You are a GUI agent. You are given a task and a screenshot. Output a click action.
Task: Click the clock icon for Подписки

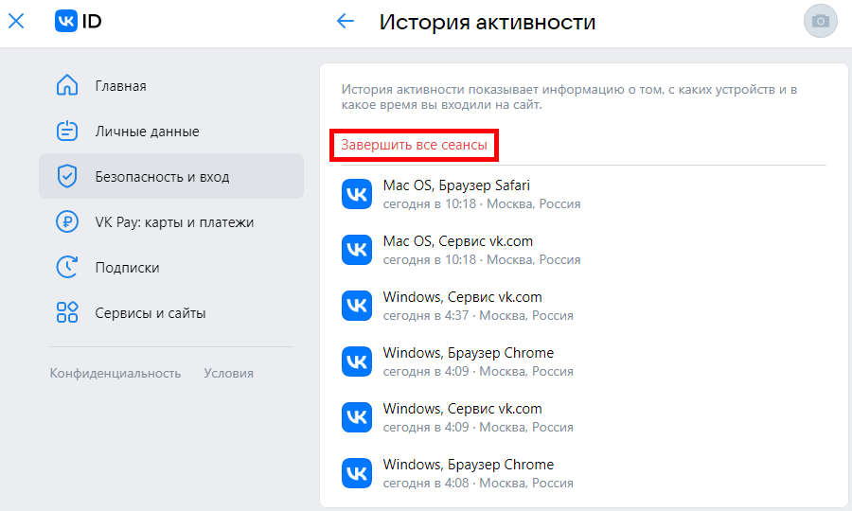pos(67,267)
